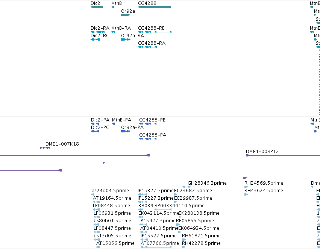
Task: Click the Dic2 gene label
Action: coord(95,3)
